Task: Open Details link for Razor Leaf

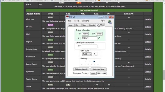Action: click(x=148, y=57)
